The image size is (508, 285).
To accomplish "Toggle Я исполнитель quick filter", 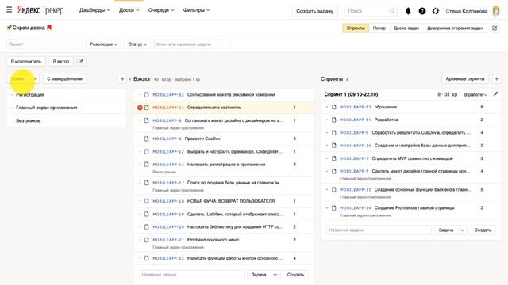I will point(26,61).
